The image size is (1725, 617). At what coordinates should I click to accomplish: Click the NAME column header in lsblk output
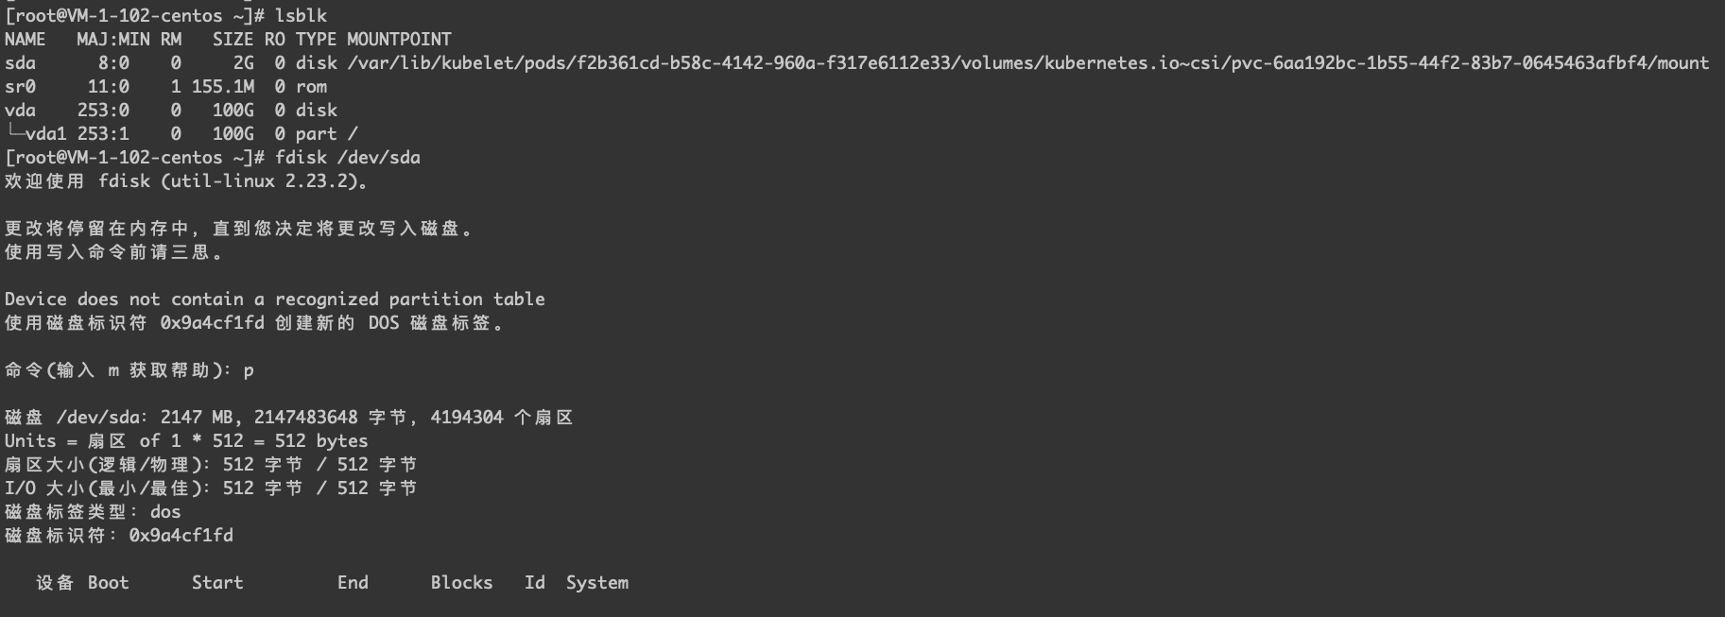point(25,40)
